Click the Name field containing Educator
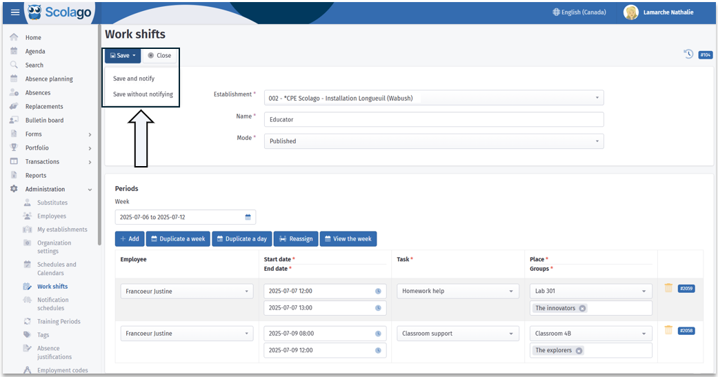This screenshot has width=718, height=377. pyautogui.click(x=434, y=119)
